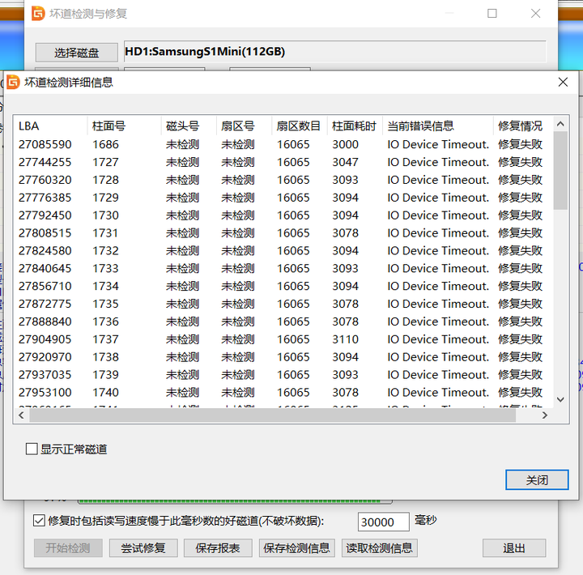The width and height of the screenshot is (583, 575).
Task: Click cylinder number 1737 cell
Action: click(105, 339)
